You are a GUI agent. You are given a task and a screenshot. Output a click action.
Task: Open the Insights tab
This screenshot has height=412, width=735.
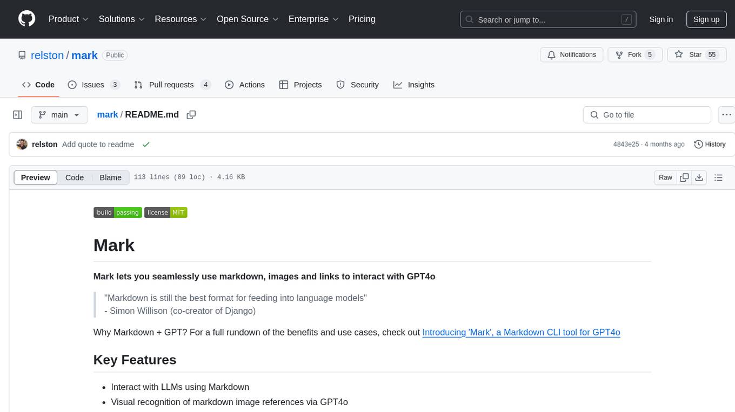414,85
